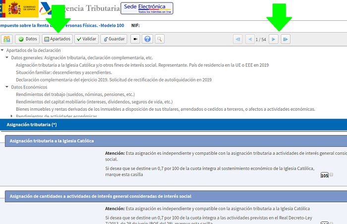Viewport: 347px width, 224px height.
Task: Click the magnifying glass search icon
Action: click(x=160, y=39)
